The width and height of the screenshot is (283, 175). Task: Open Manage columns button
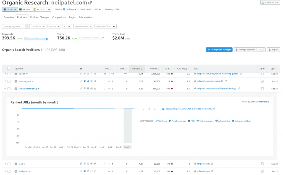pos(250,50)
